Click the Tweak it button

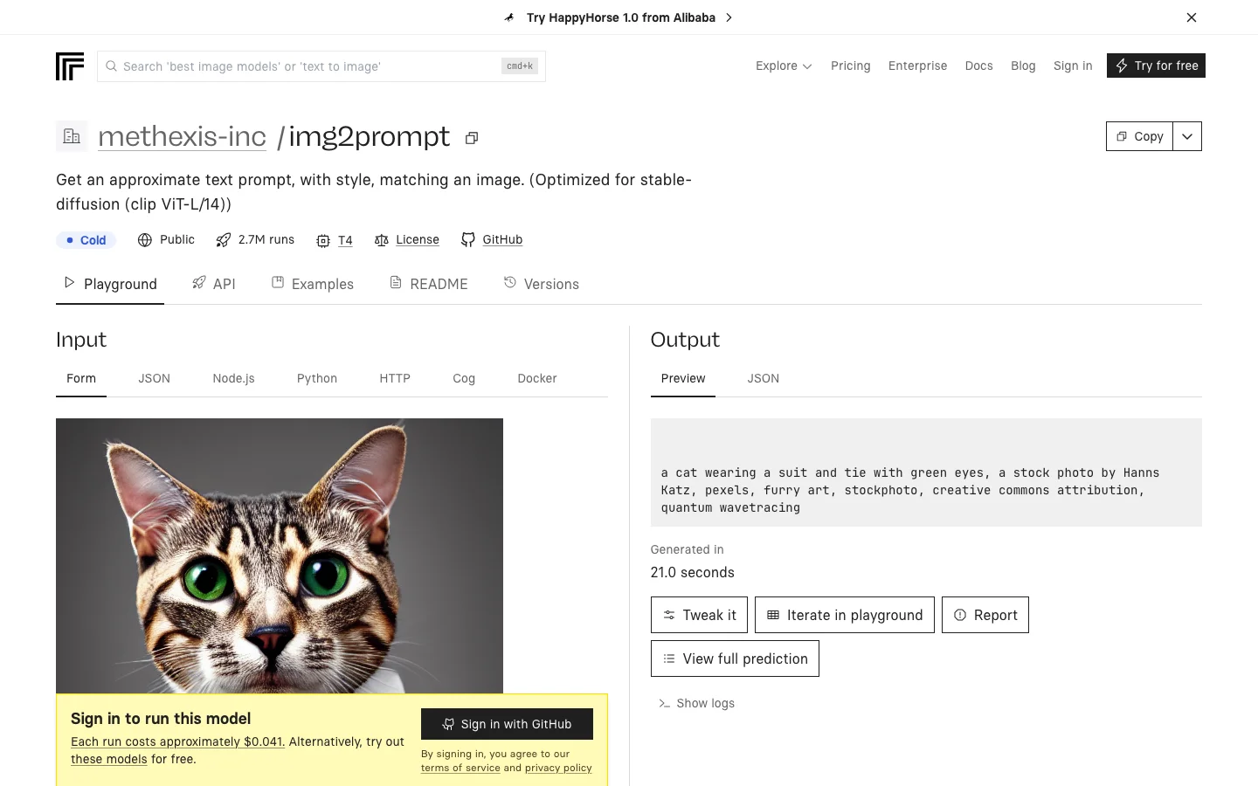coord(699,615)
